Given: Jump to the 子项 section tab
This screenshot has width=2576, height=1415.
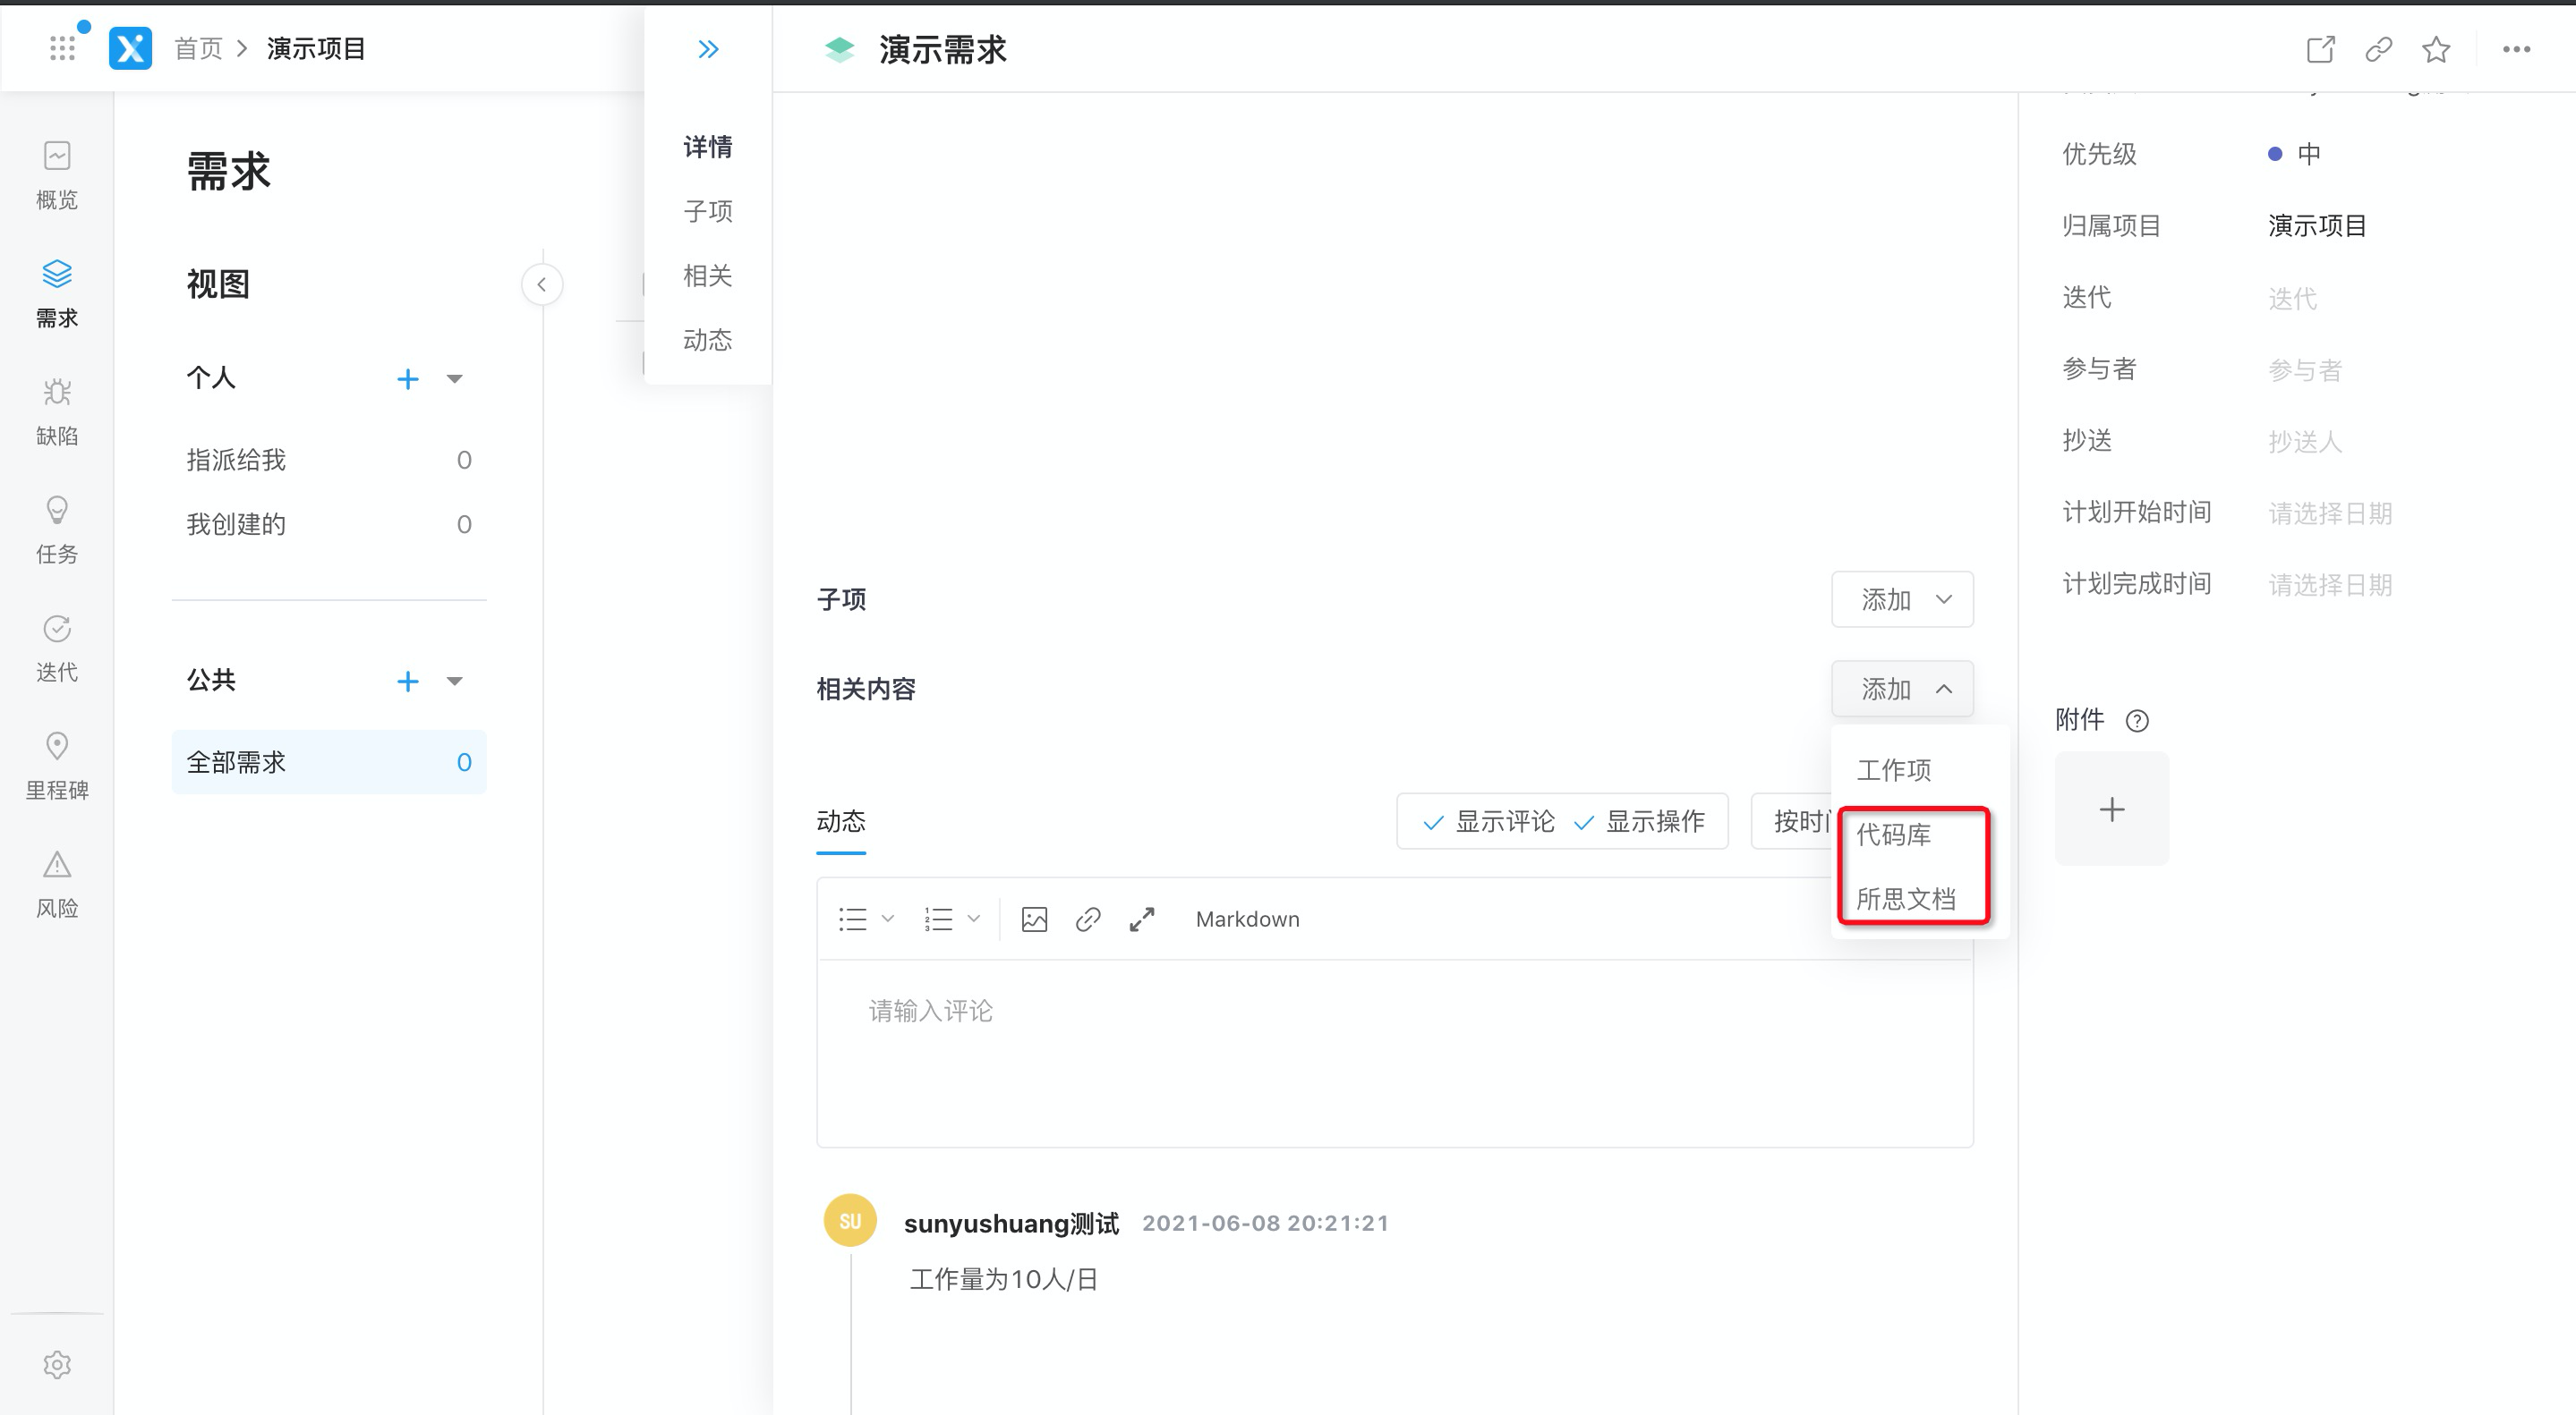Looking at the screenshot, I should coord(708,211).
